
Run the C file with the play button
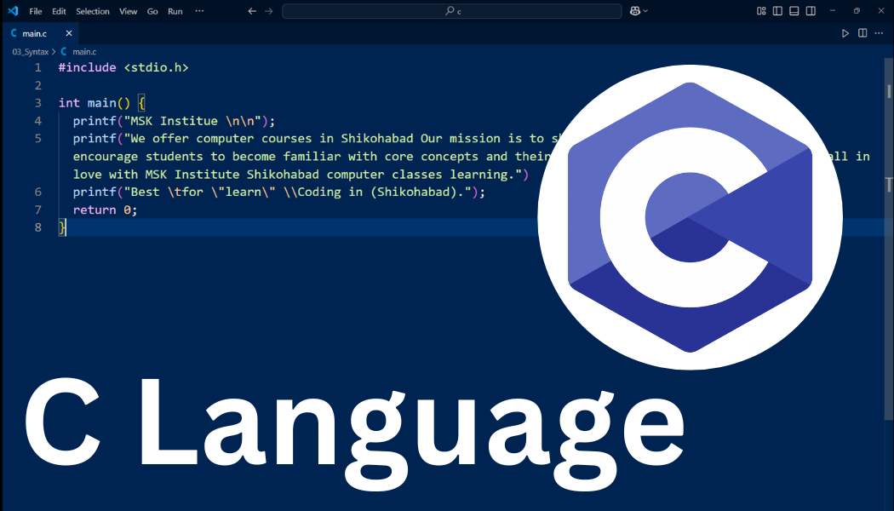(845, 34)
